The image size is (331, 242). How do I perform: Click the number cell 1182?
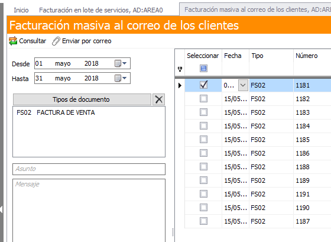coord(312,99)
